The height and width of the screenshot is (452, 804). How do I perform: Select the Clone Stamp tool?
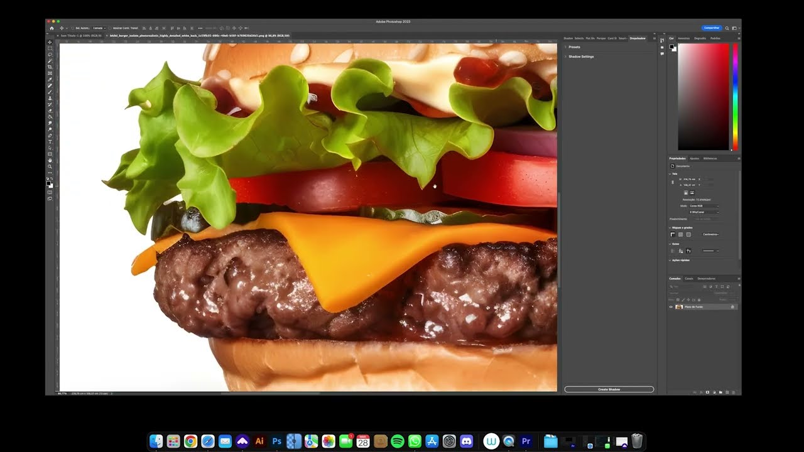point(50,98)
